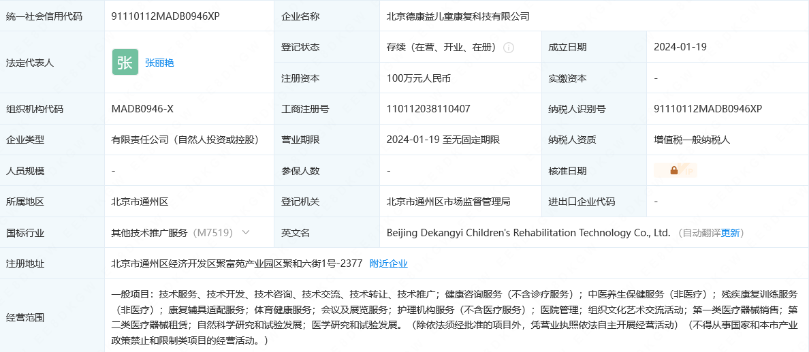
Task: Select 北京市通州区市场监督管理局 registration authority
Action: click(448, 202)
